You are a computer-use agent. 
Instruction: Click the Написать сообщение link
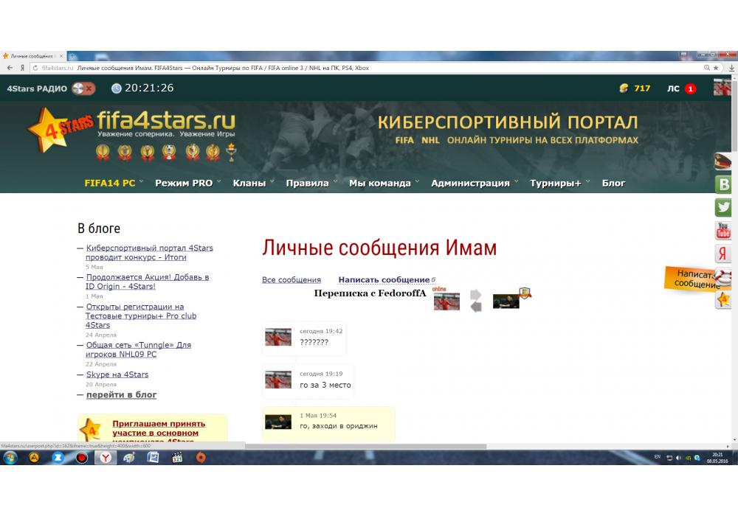[x=384, y=280]
